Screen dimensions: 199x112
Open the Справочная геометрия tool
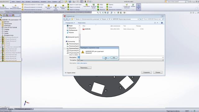pyautogui.click(x=127, y=6)
